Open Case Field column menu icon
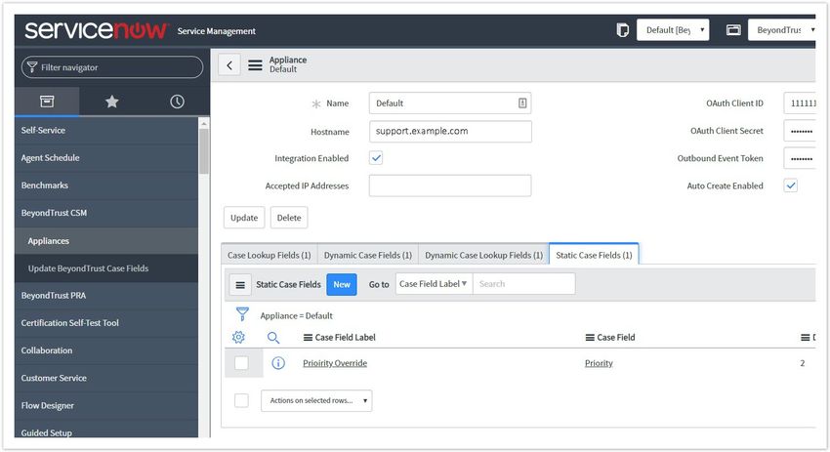Screen dimensions: 830x452 point(590,338)
